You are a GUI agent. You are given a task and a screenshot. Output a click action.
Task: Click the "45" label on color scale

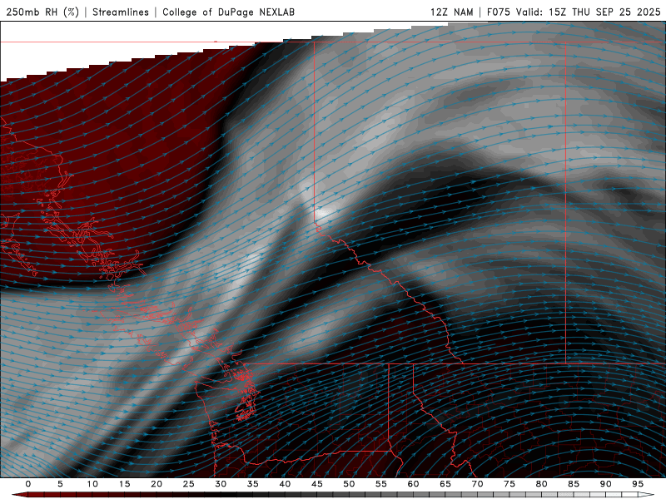coord(317,484)
